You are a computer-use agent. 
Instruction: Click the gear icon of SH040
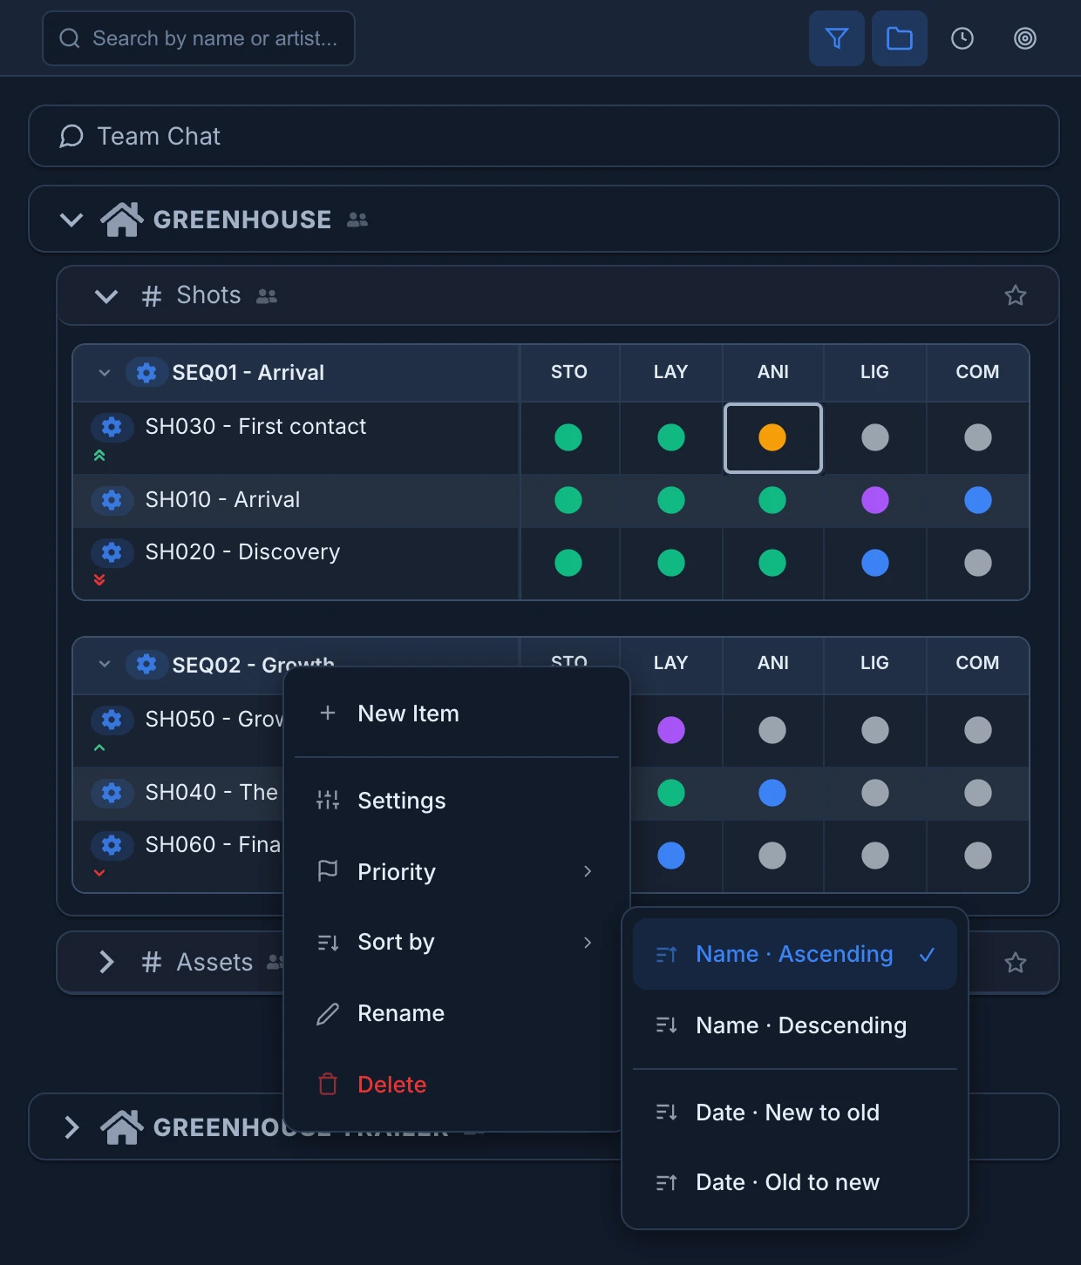coord(112,793)
